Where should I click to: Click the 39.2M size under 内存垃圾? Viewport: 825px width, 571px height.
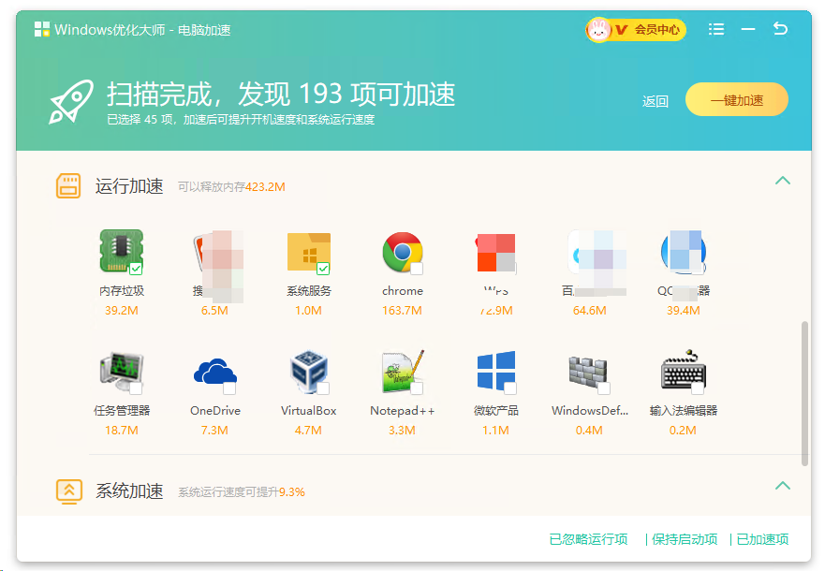pos(122,310)
